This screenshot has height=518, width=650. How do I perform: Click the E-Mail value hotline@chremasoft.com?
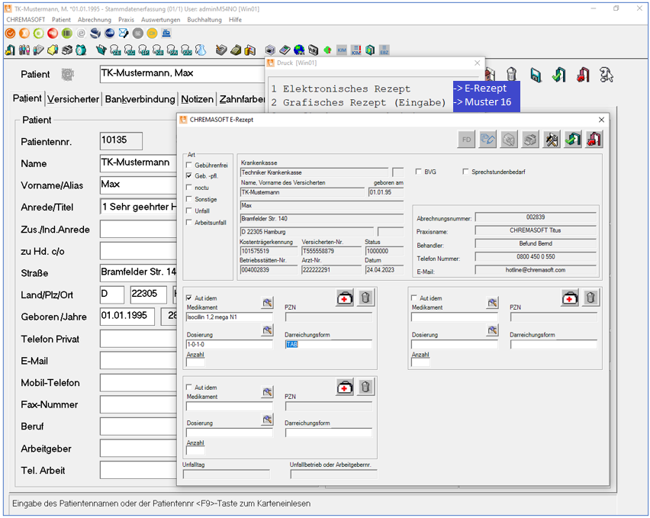pyautogui.click(x=536, y=270)
